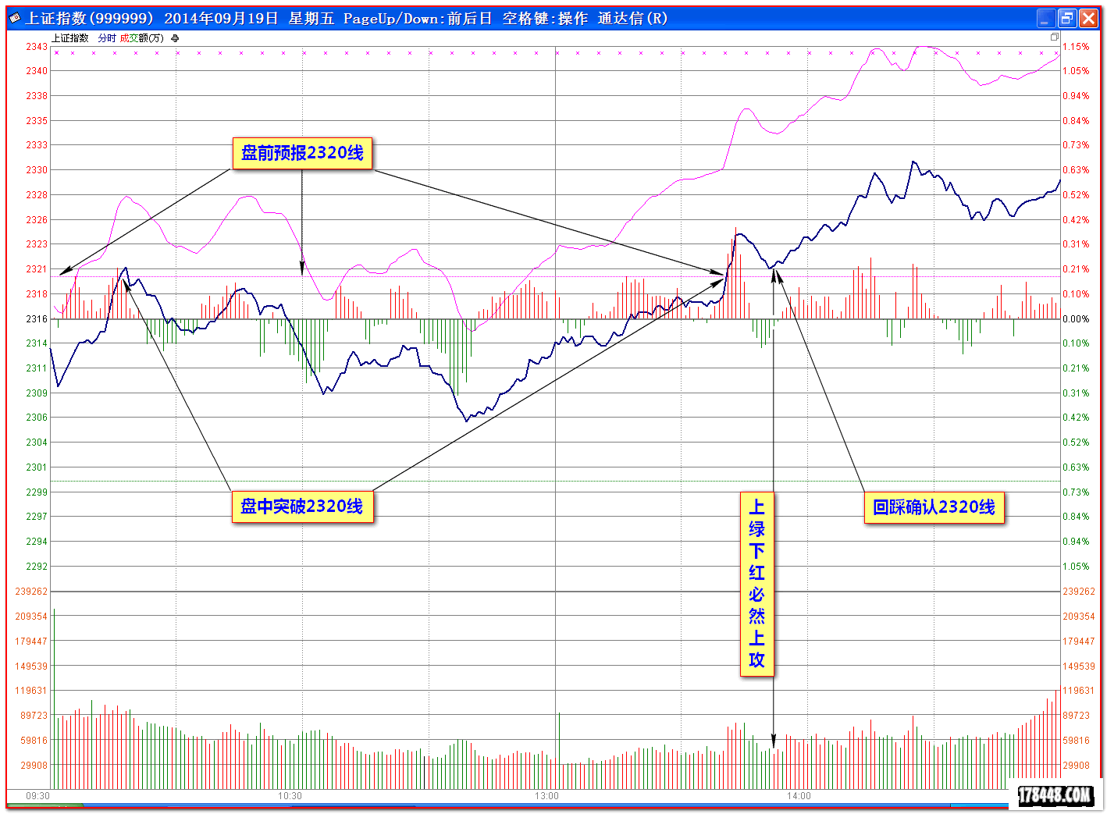
Task: Click the 2343 price axis value
Action: [37, 47]
